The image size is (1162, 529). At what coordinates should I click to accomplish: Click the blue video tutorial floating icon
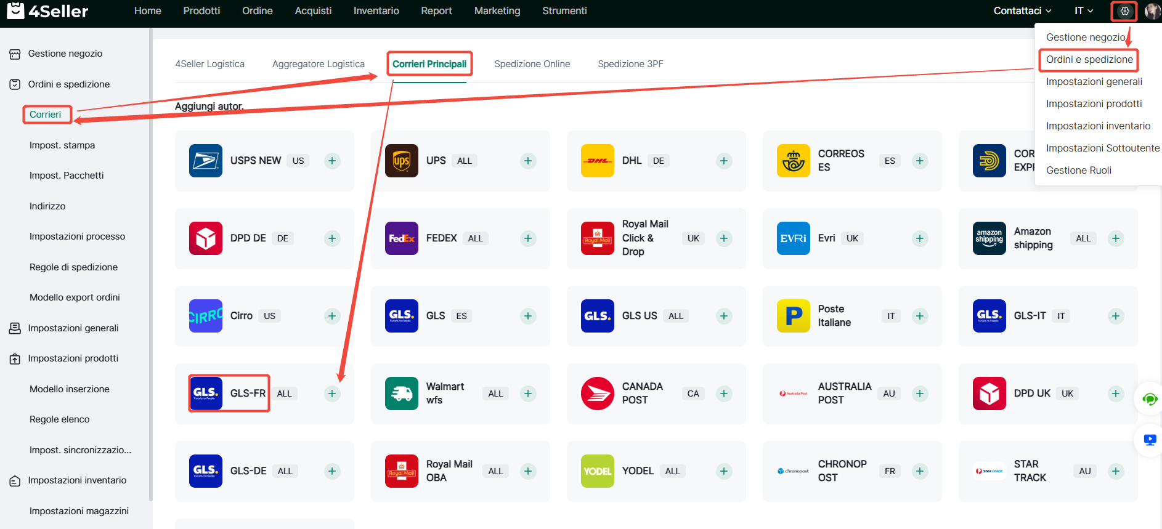(1150, 440)
